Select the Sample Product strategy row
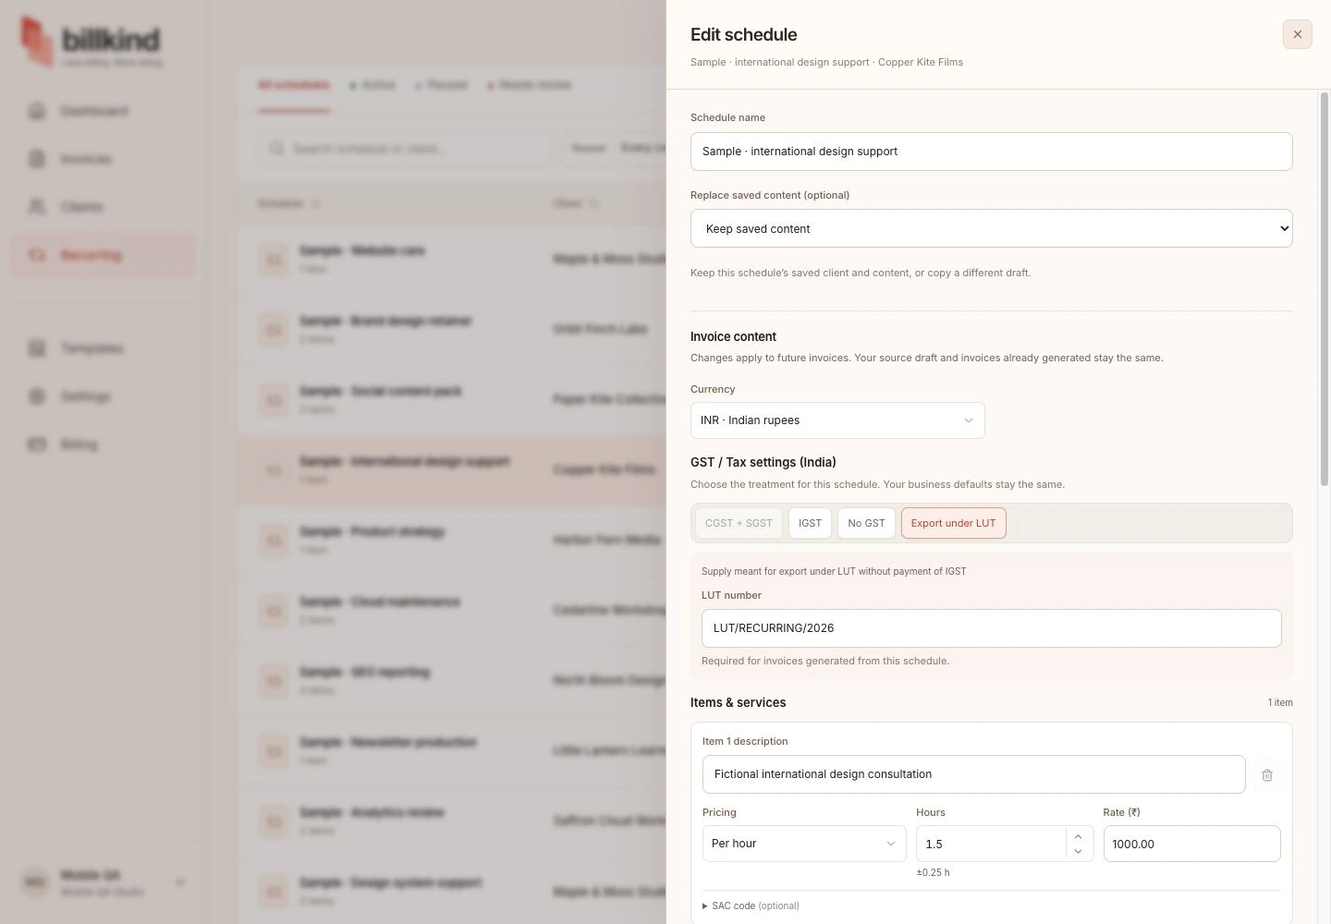The height and width of the screenshot is (924, 1331). pos(452,540)
